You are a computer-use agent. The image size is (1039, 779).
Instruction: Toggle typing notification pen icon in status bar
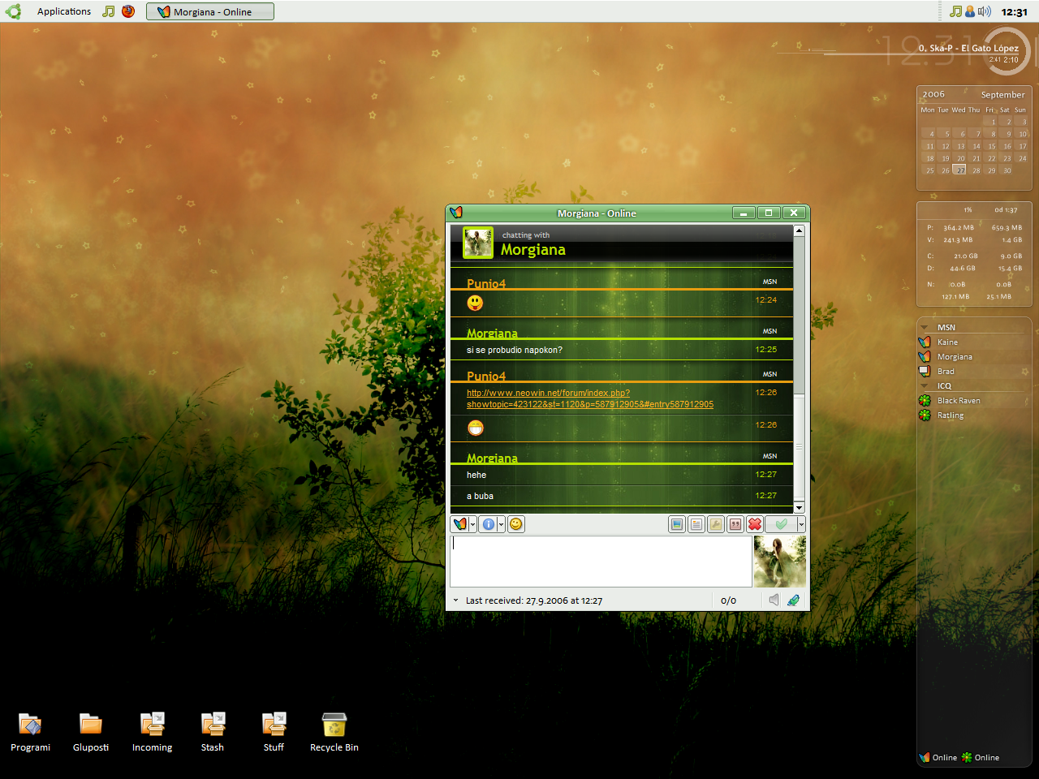[x=793, y=600]
